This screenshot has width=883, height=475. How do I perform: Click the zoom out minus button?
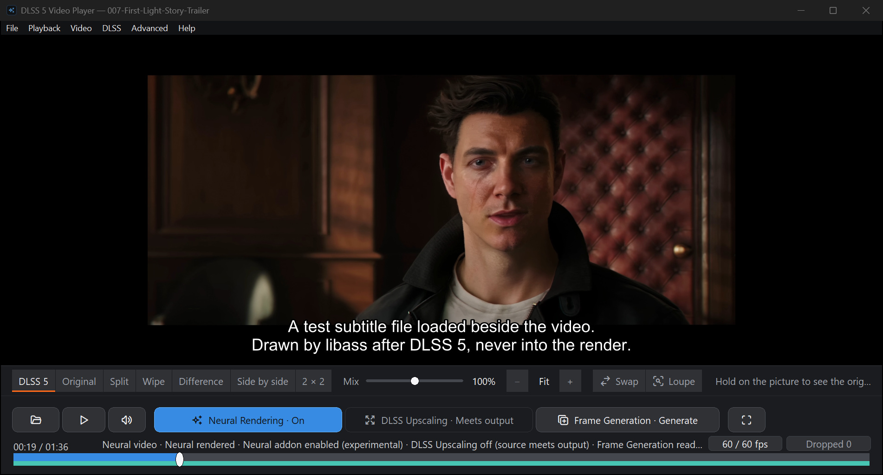tap(517, 381)
